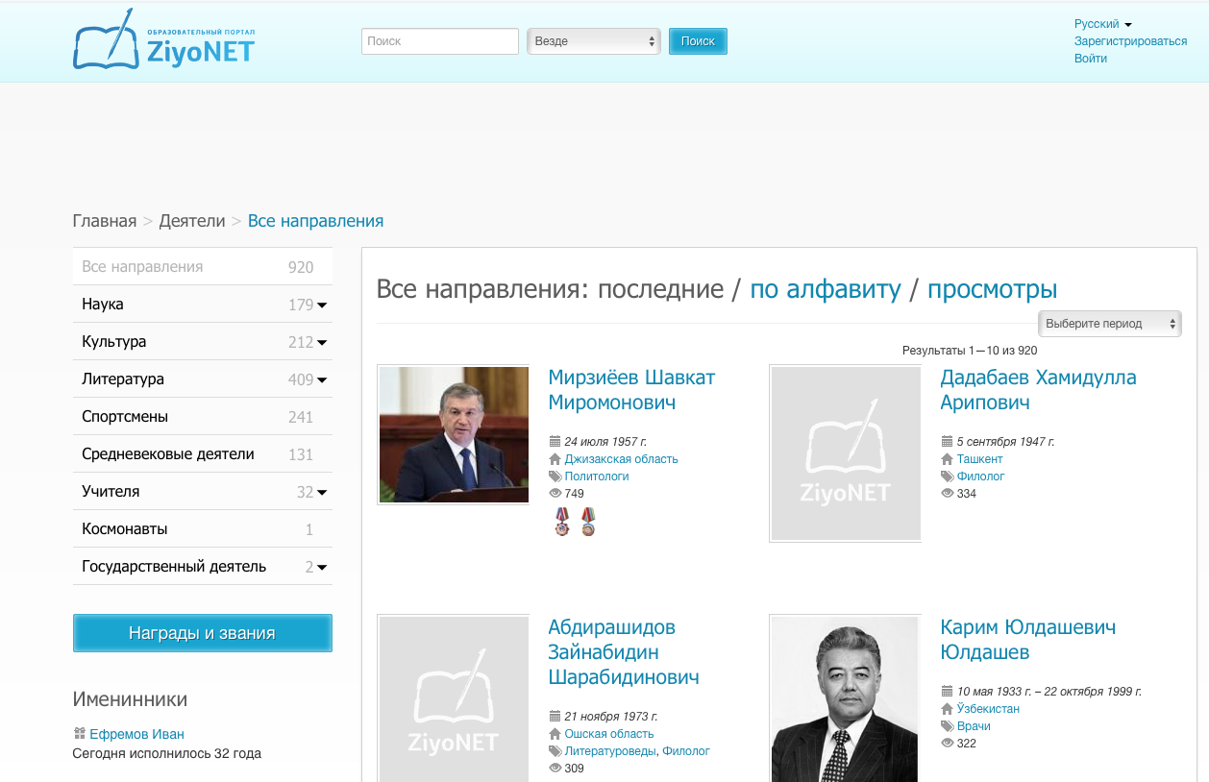
Task: Click the location icon beside Джизакская область
Action: coord(555,459)
